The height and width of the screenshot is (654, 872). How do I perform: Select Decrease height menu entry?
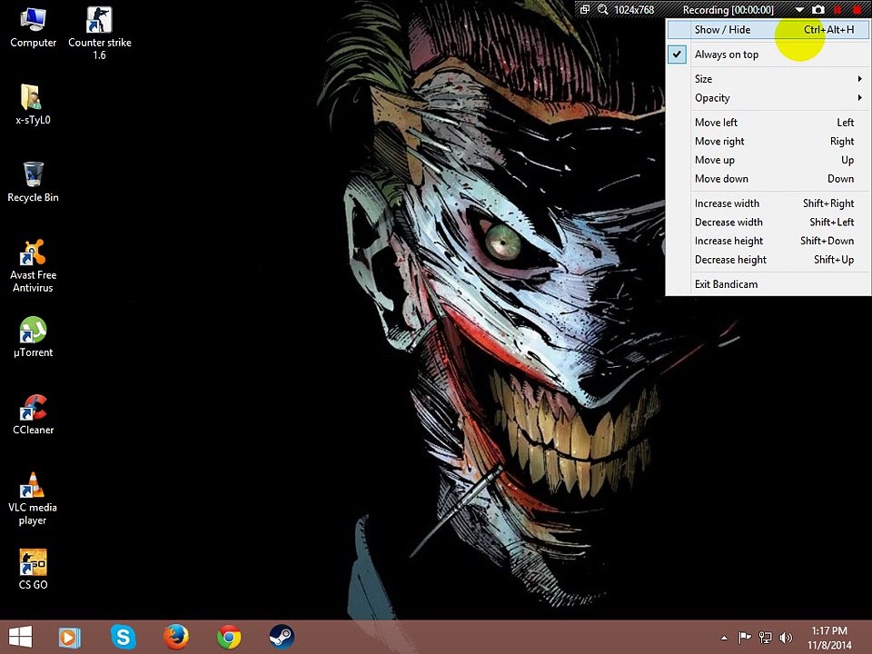click(x=768, y=260)
